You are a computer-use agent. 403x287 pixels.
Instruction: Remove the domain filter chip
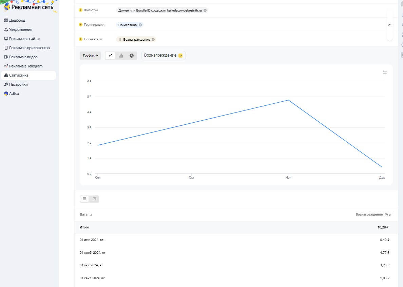click(x=205, y=10)
